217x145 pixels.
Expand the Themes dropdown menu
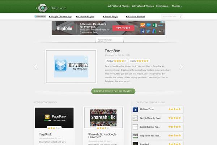point(177,6)
